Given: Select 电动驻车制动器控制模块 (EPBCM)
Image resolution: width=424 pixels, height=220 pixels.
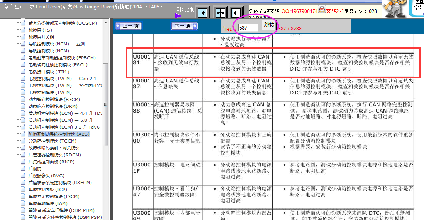Looking at the screenshot, I should (62, 58).
